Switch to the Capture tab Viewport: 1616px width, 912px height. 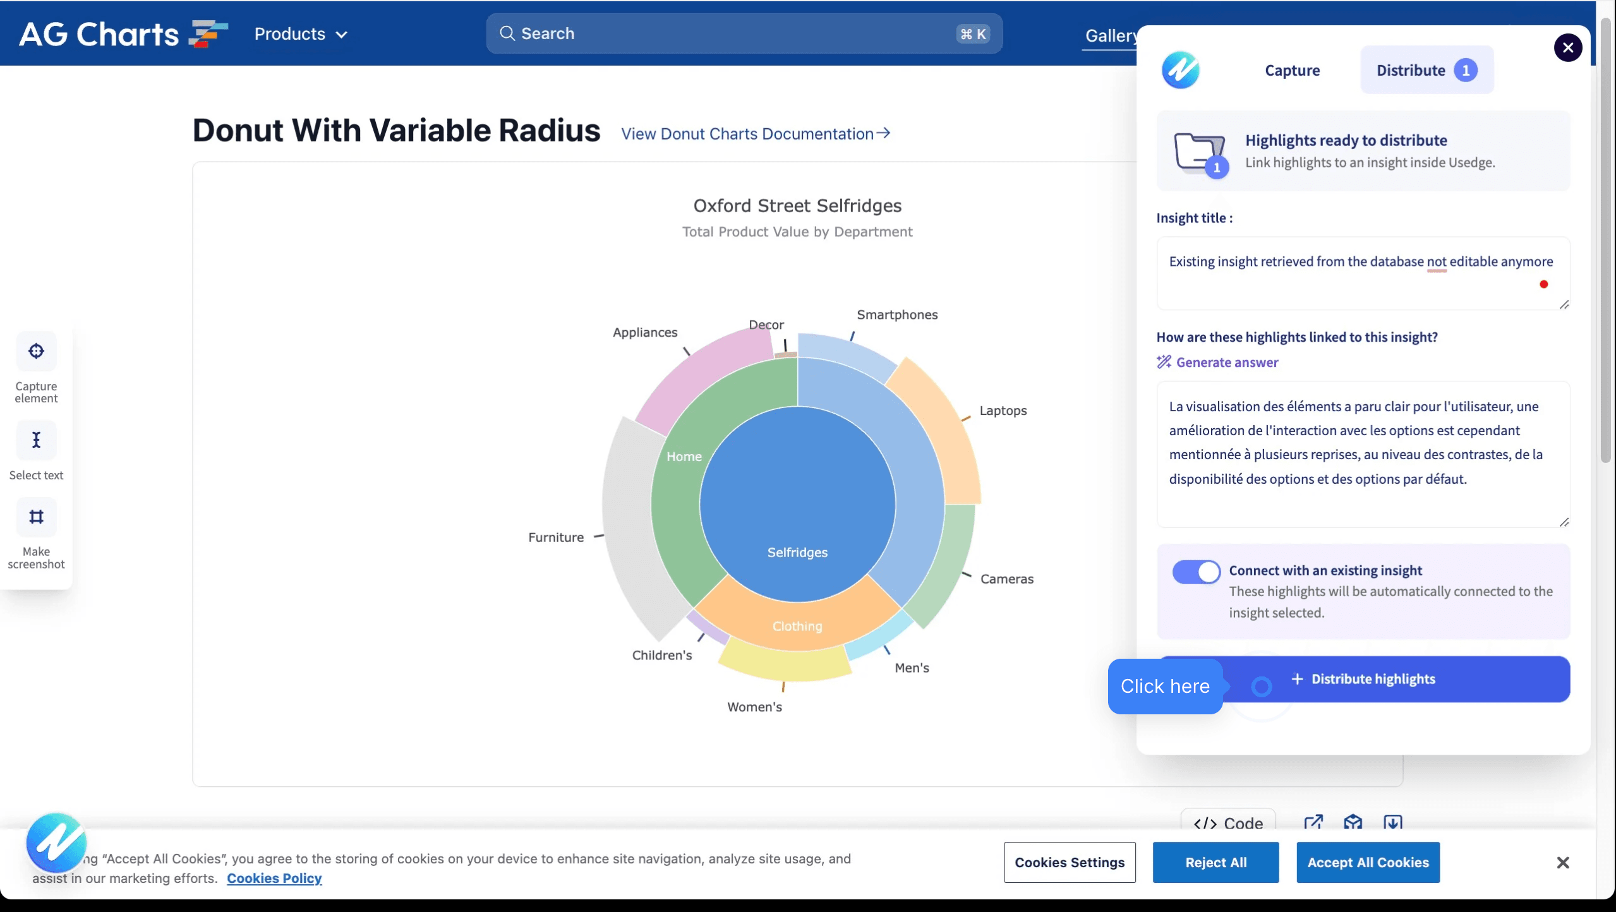[1292, 70]
